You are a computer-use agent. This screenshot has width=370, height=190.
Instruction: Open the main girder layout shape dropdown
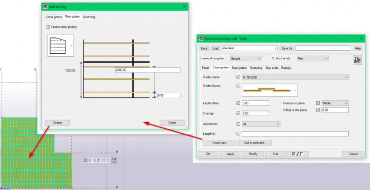(x=71, y=46)
